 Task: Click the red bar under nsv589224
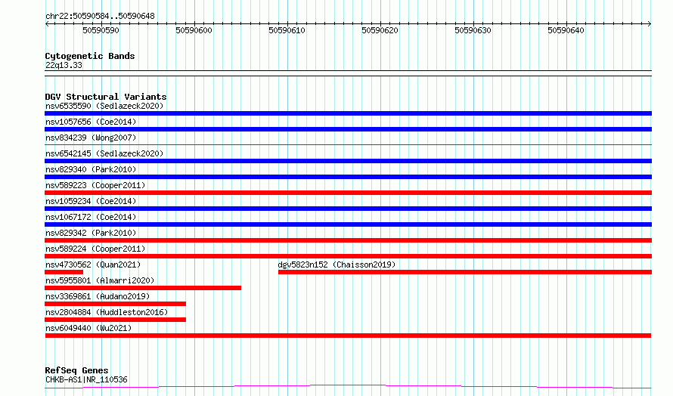348,256
